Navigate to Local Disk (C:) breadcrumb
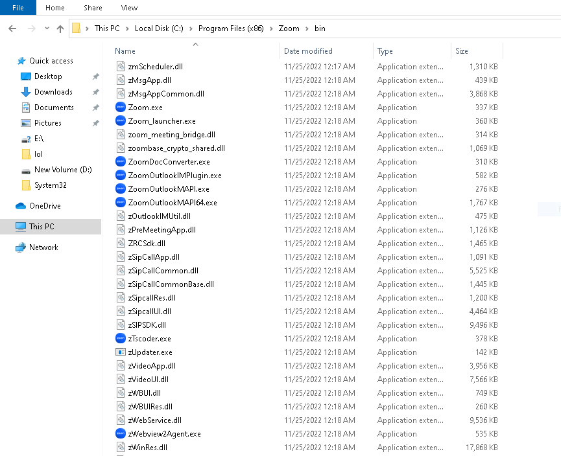 (x=159, y=28)
